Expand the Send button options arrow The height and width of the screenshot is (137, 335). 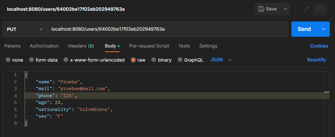323,29
